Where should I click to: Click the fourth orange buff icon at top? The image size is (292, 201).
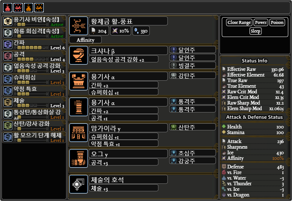(39, 7)
